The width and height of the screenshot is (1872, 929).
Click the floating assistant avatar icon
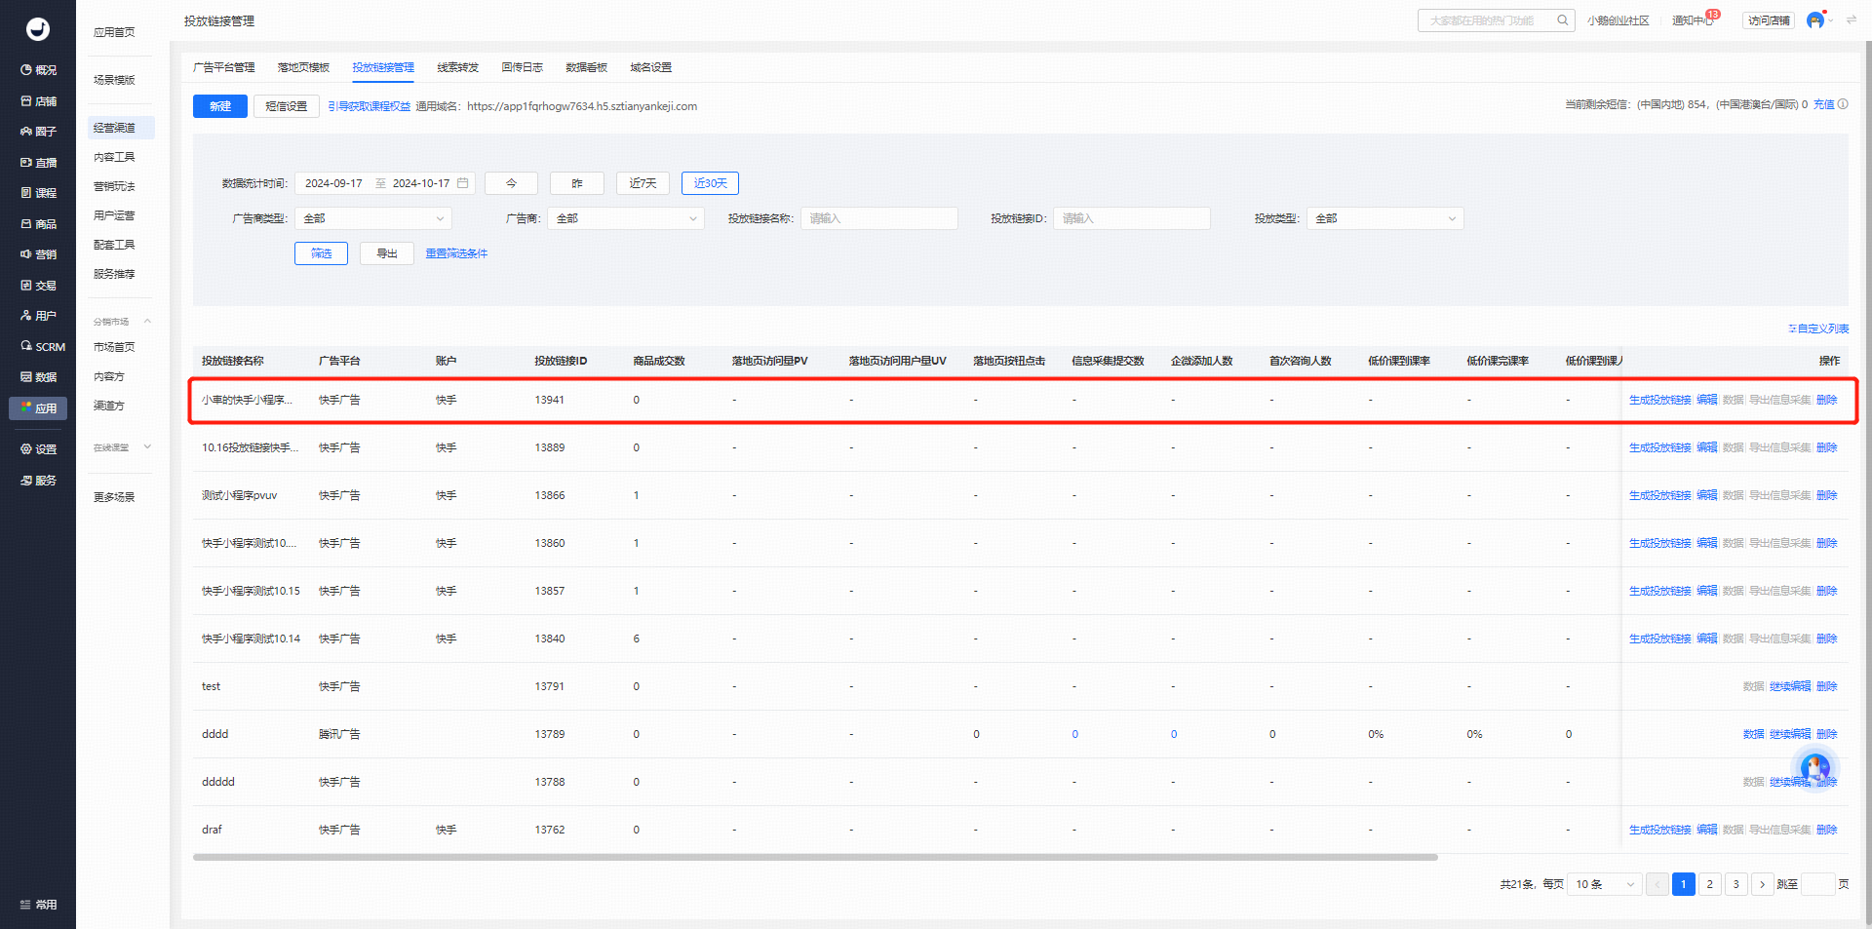tap(1815, 767)
